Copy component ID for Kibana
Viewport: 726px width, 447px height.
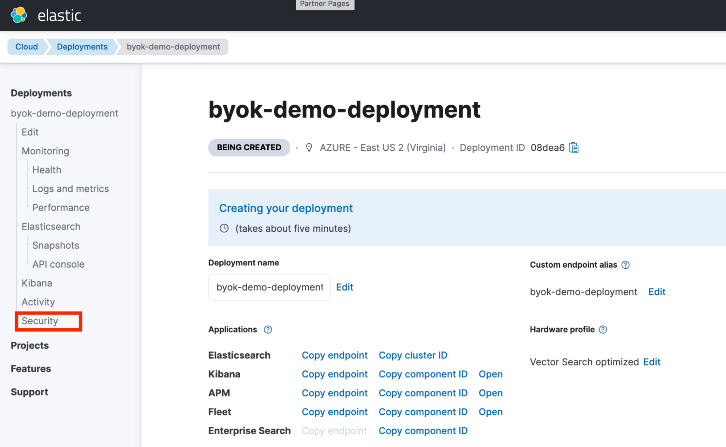(423, 374)
